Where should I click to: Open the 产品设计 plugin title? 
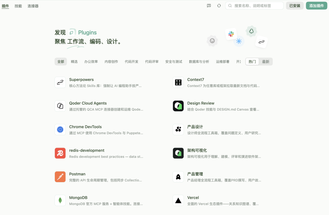pos(195,127)
